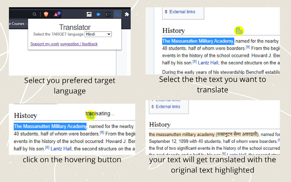Switch to the browser tab ending in 'Courses -'
This screenshot has height=182, width=291.
[x=18, y=24]
